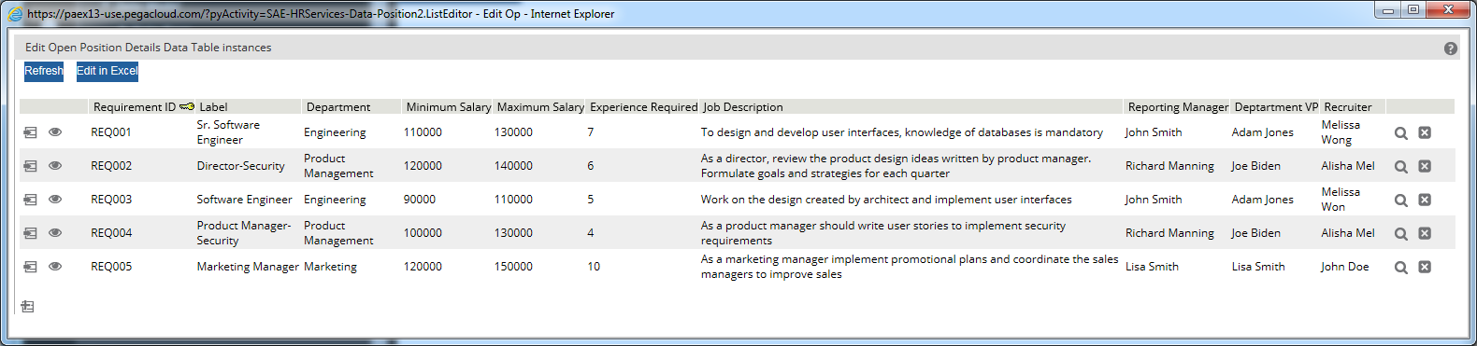The height and width of the screenshot is (346, 1477).
Task: Click the Marketing Manager label
Action: [x=248, y=267]
